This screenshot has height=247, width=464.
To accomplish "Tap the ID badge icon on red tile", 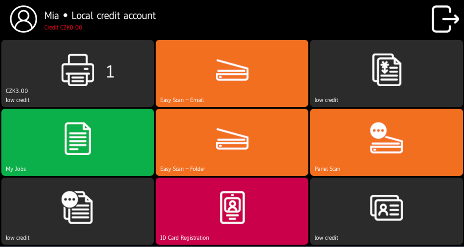I will pos(232,208).
